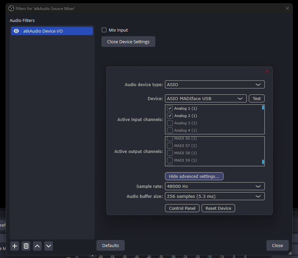This screenshot has width=298, height=258.
Task: Move filter up with up arrow icon
Action: [x=37, y=246]
